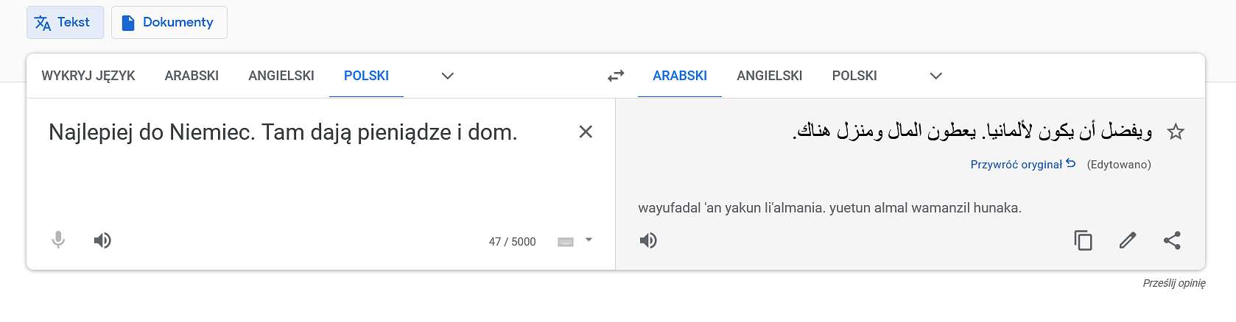Share the translation
Viewport: 1236px width, 322px height.
1172,240
